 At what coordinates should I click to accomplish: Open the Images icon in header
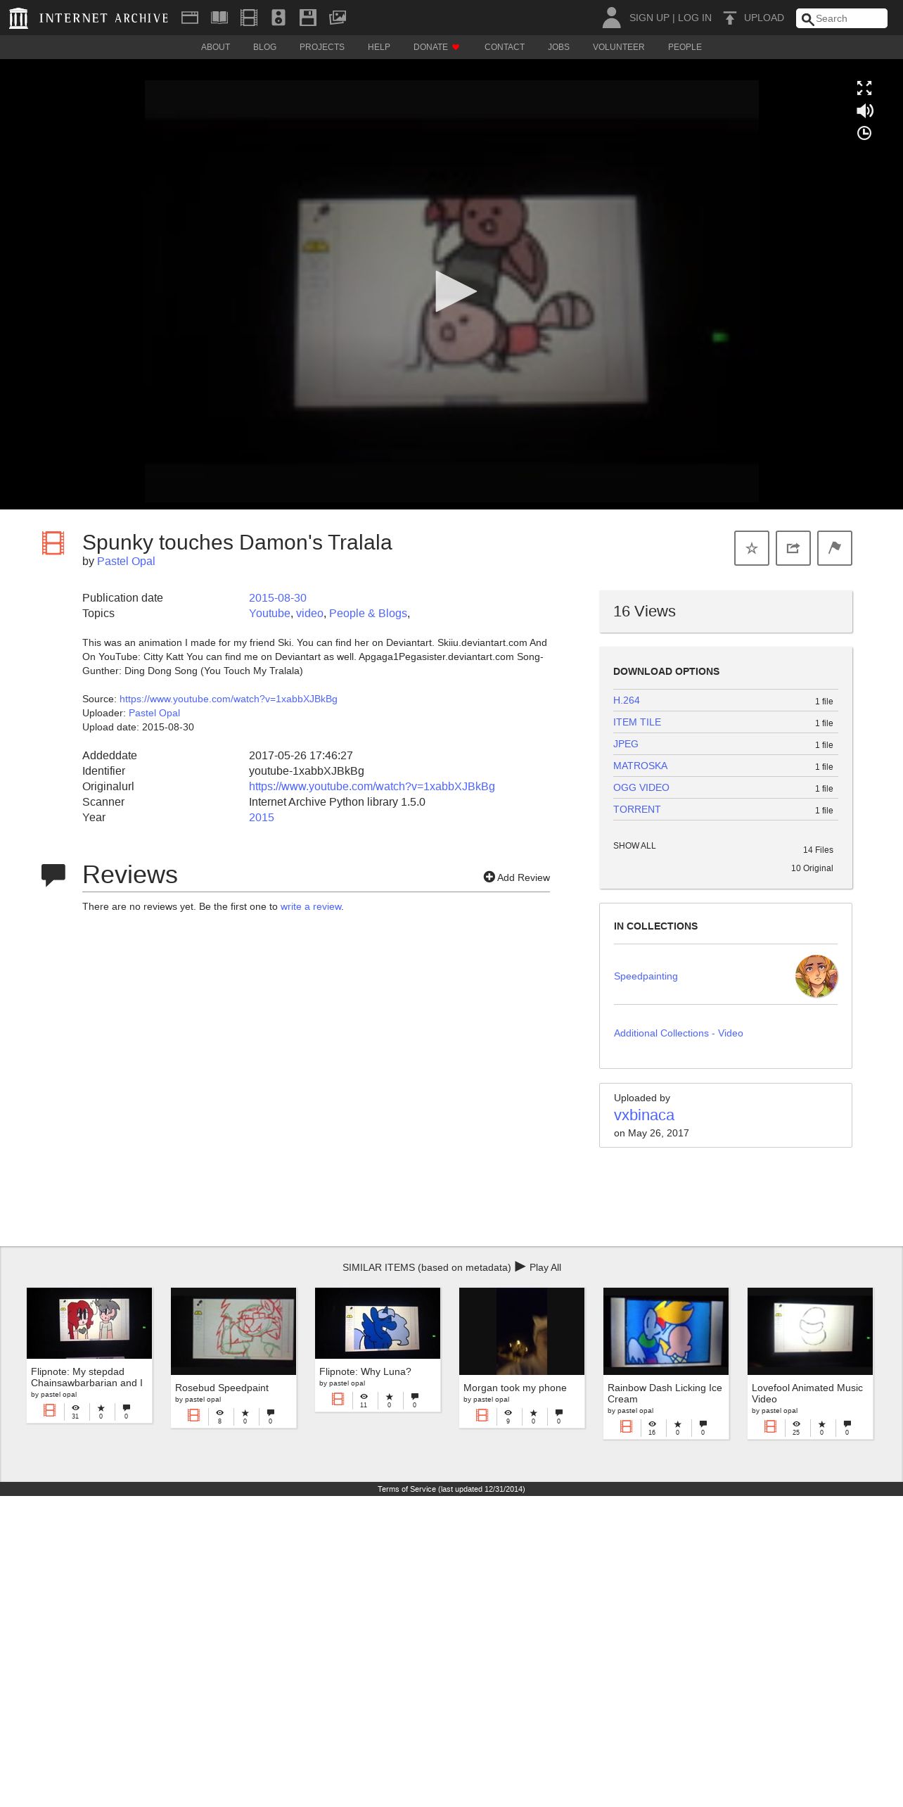338,18
